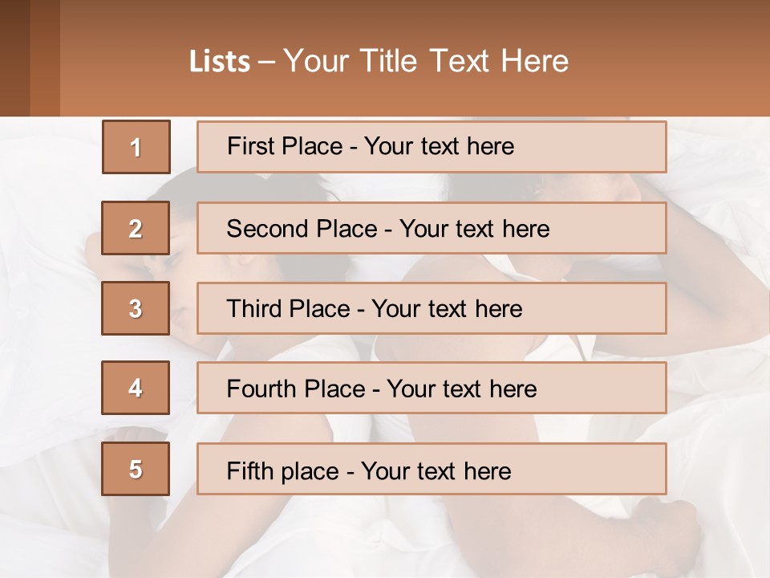Image resolution: width=770 pixels, height=578 pixels.
Task: Click the darkest brown stripe in the header corner
Action: pyautogui.click(x=14, y=58)
